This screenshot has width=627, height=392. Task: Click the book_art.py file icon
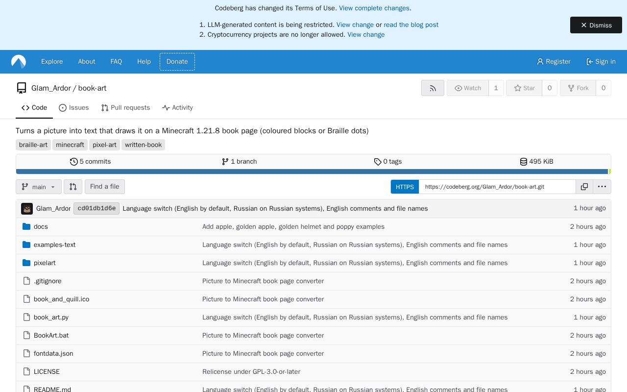(26, 318)
